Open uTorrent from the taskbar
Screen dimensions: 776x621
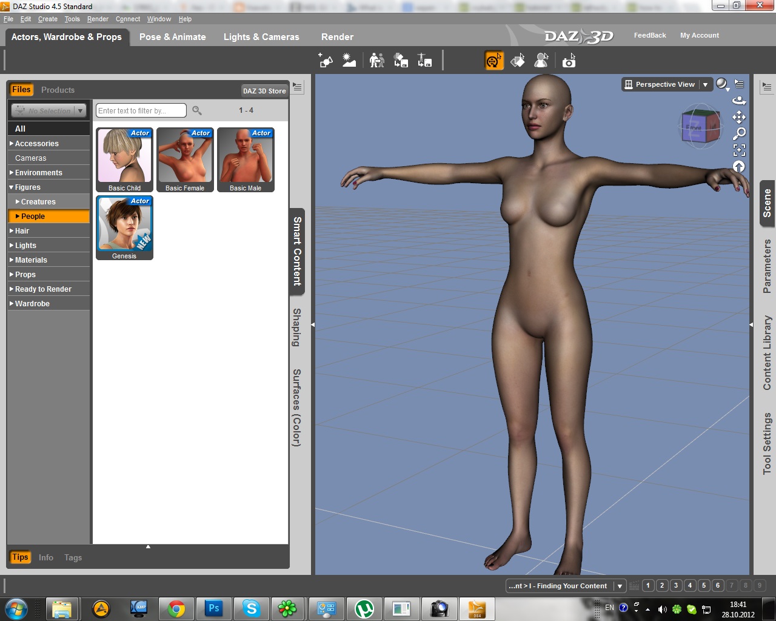coord(364,608)
